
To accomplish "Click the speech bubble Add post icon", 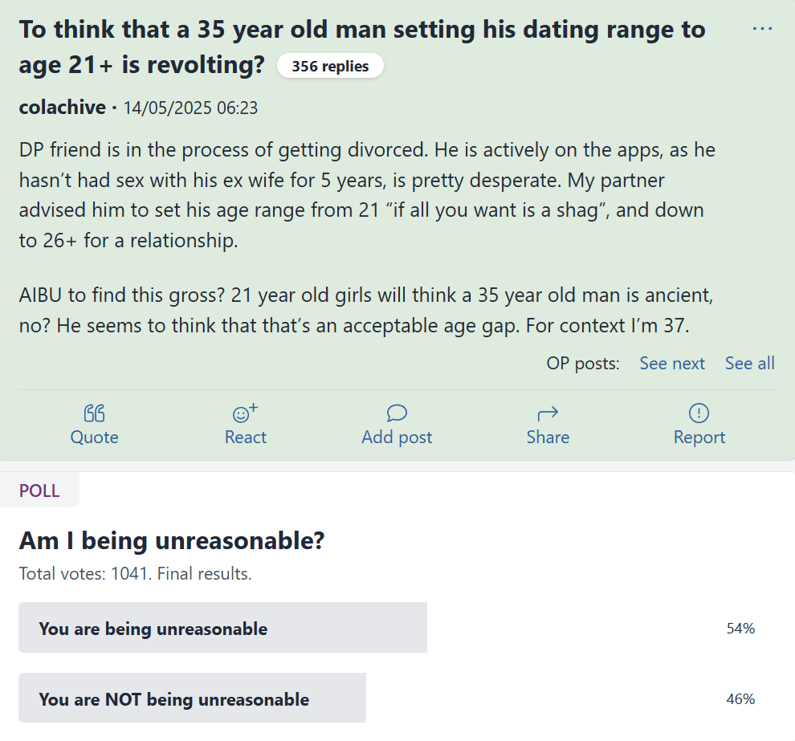I will [x=397, y=413].
